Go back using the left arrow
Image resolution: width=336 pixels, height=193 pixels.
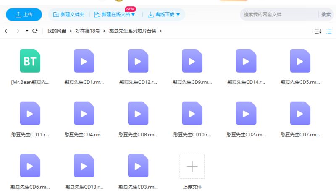(x=6, y=31)
